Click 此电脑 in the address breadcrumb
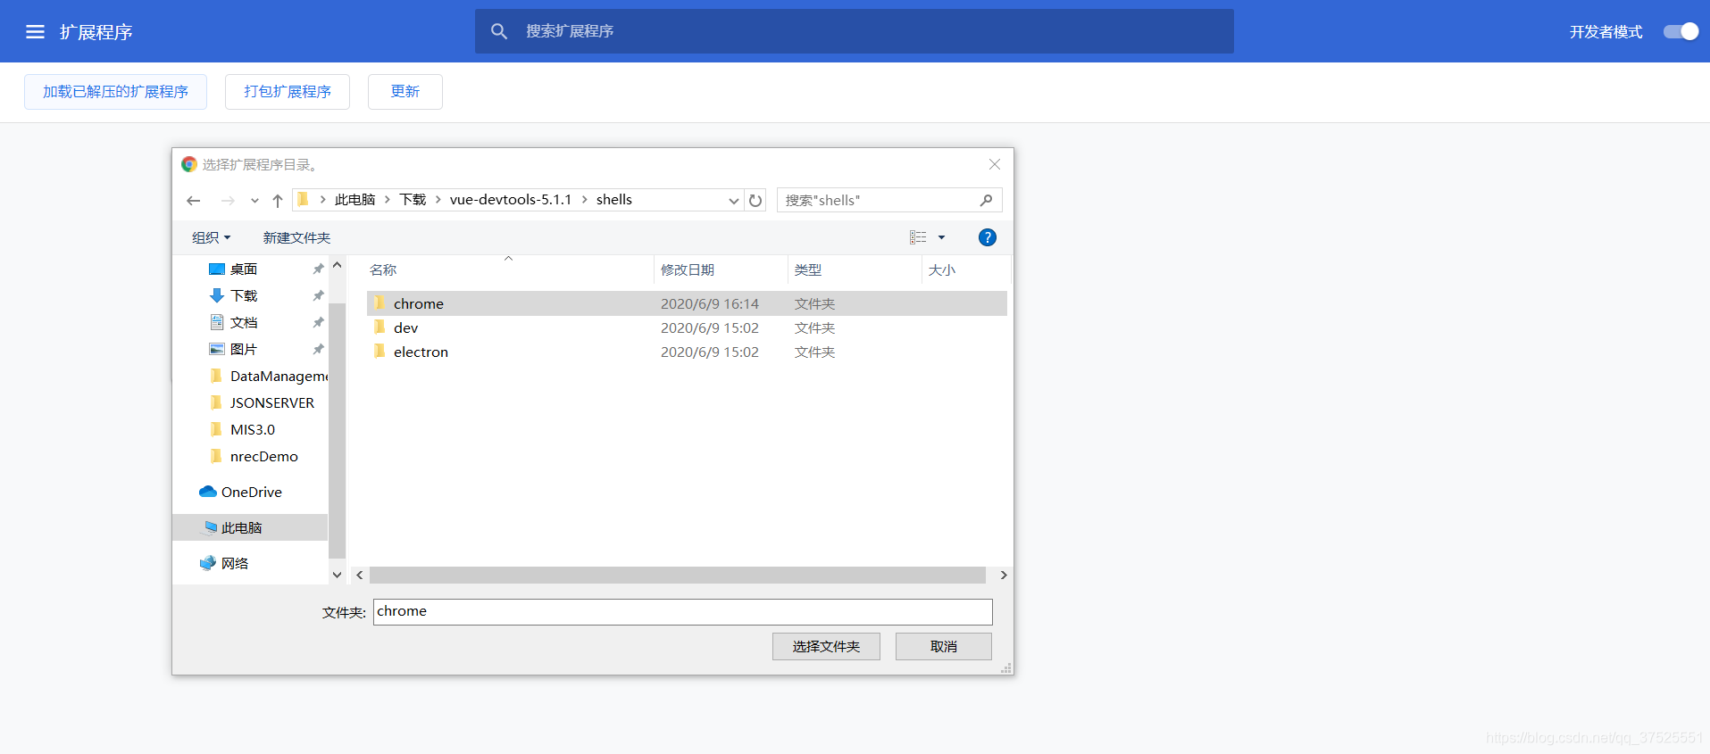The height and width of the screenshot is (754, 1710). click(355, 200)
